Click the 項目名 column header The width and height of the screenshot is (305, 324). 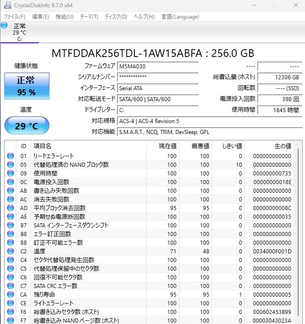point(88,146)
